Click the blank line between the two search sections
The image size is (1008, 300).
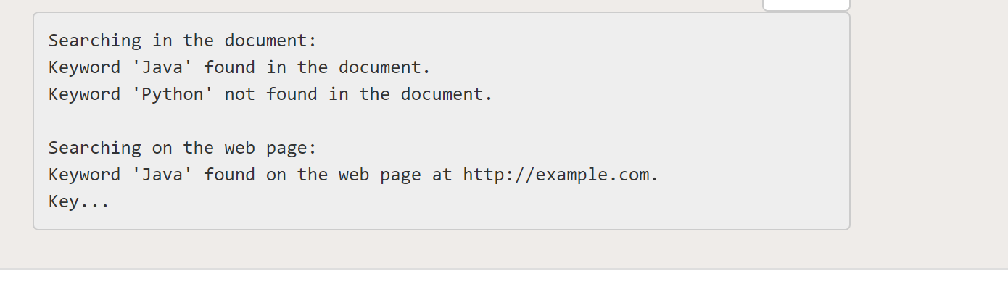(290, 121)
